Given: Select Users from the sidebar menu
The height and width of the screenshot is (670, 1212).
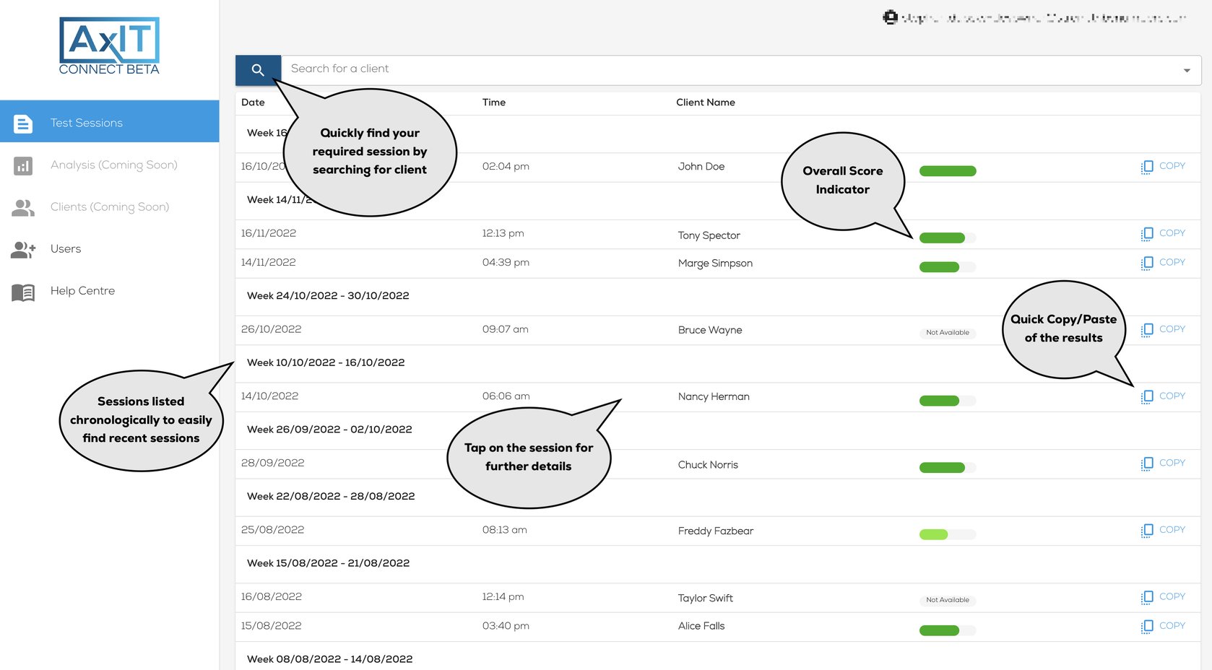Looking at the screenshot, I should click(65, 249).
